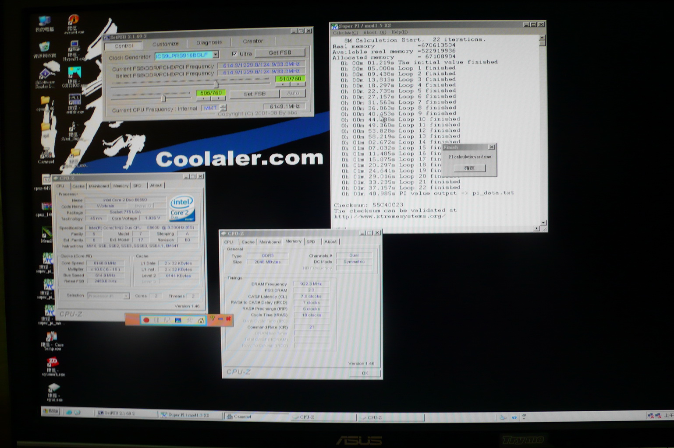Increase the 610/760 value with right arrow
Screen dimensions: 674x448
[x=298, y=84]
